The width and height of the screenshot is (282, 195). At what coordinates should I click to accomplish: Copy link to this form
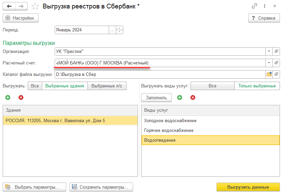pos(254,6)
